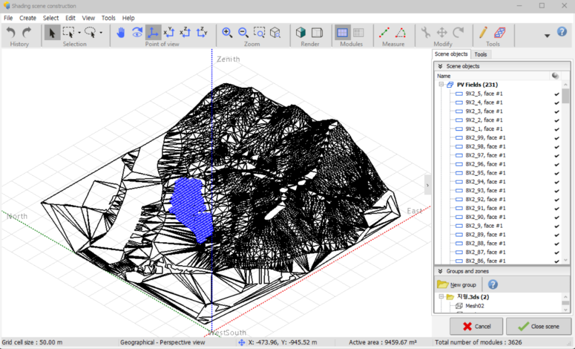Screen dimensions: 575x349
Task: Collapse the PV Fields tree node
Action: point(441,85)
